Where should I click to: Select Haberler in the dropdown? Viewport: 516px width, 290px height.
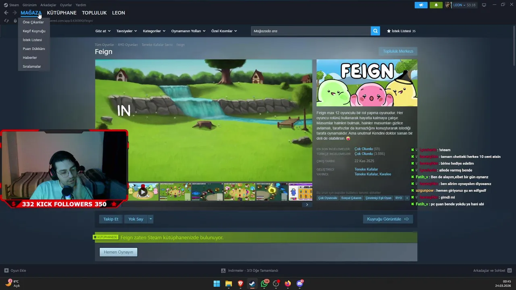[30, 58]
